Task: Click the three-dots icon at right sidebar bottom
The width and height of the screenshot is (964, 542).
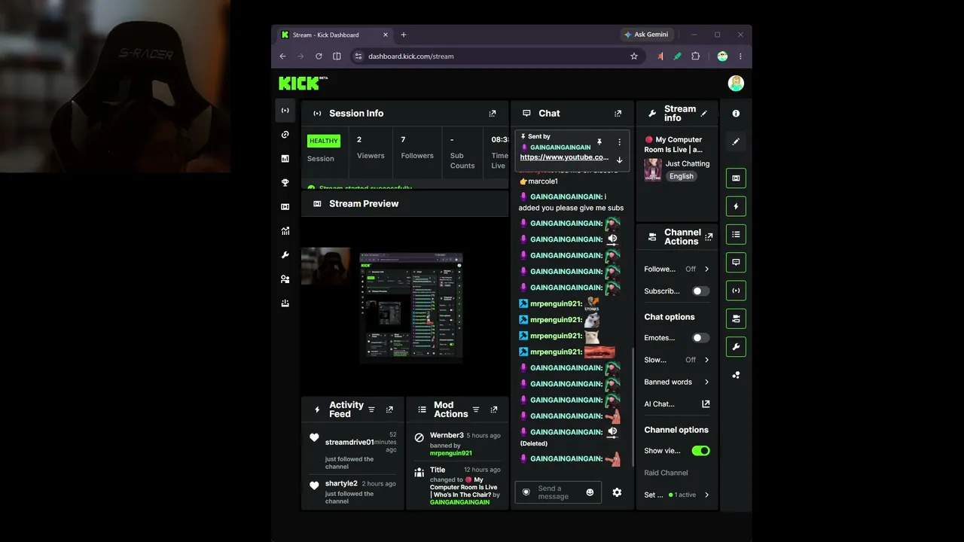Action: (736, 375)
